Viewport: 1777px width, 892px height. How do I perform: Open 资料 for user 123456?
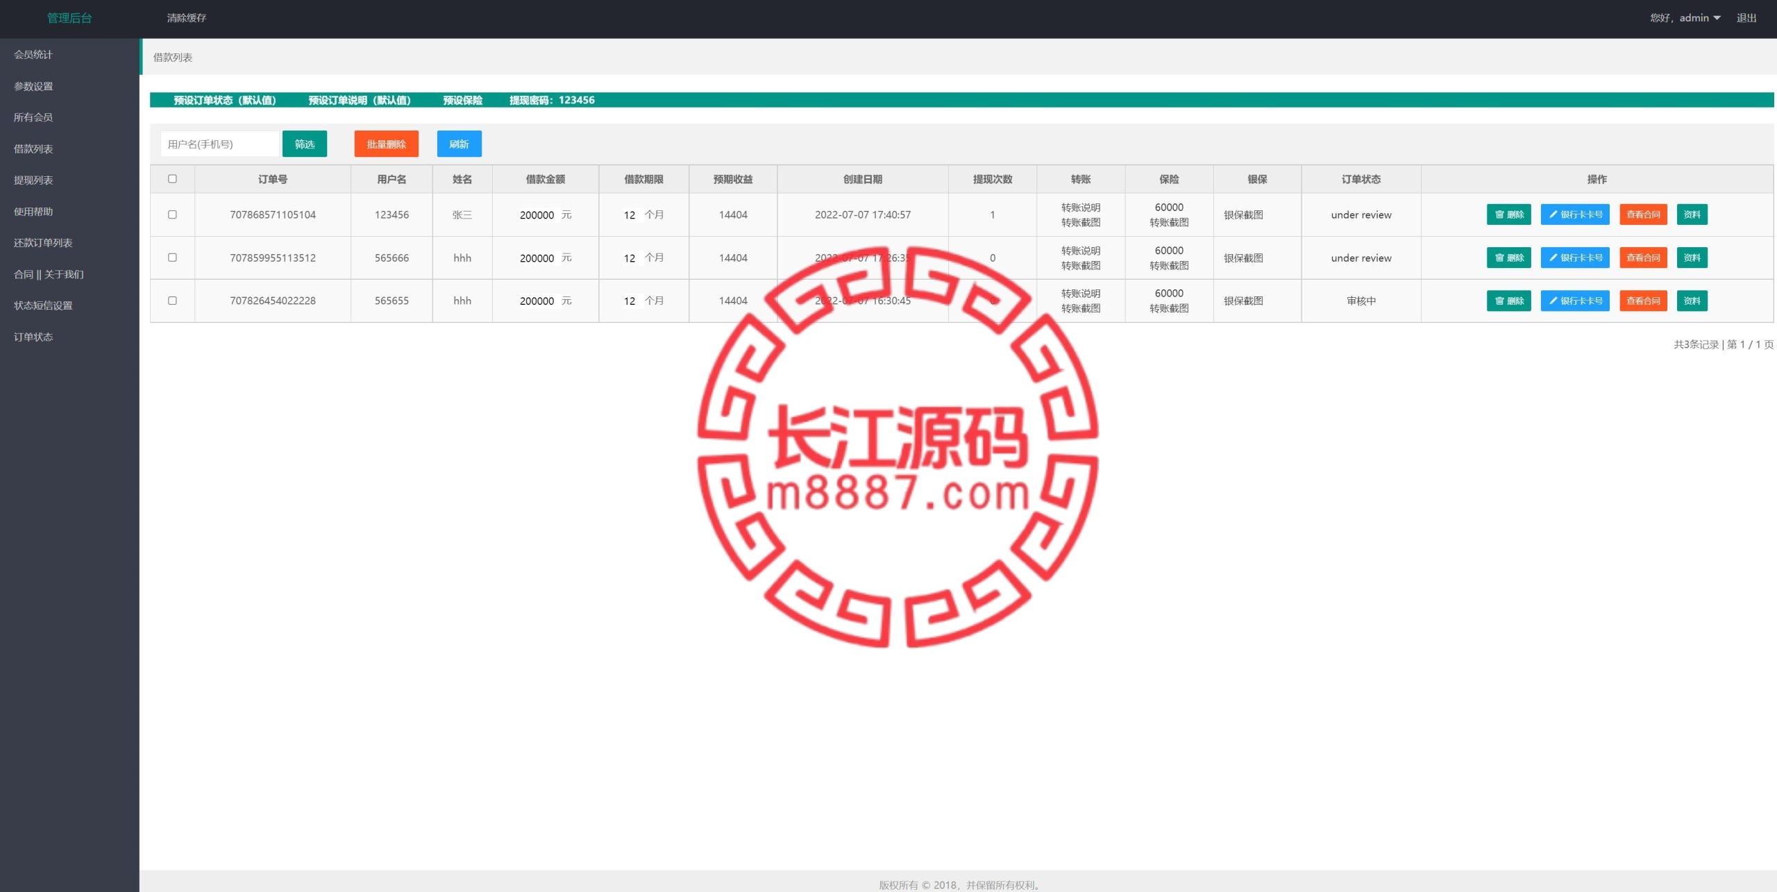tap(1692, 214)
